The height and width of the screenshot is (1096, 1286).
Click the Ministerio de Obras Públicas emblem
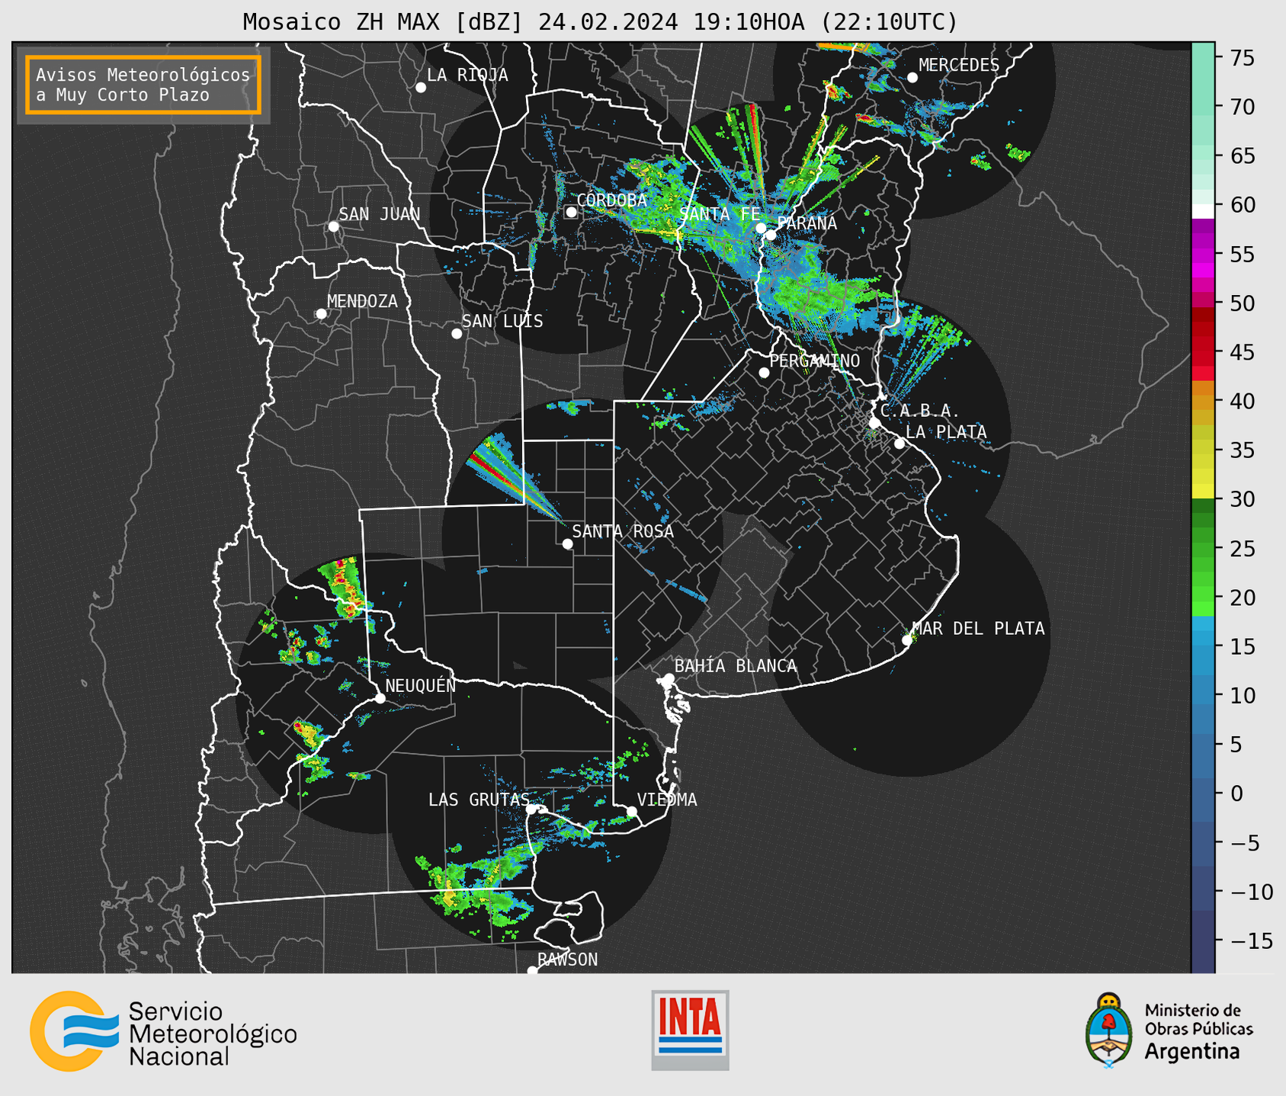tap(1109, 1030)
